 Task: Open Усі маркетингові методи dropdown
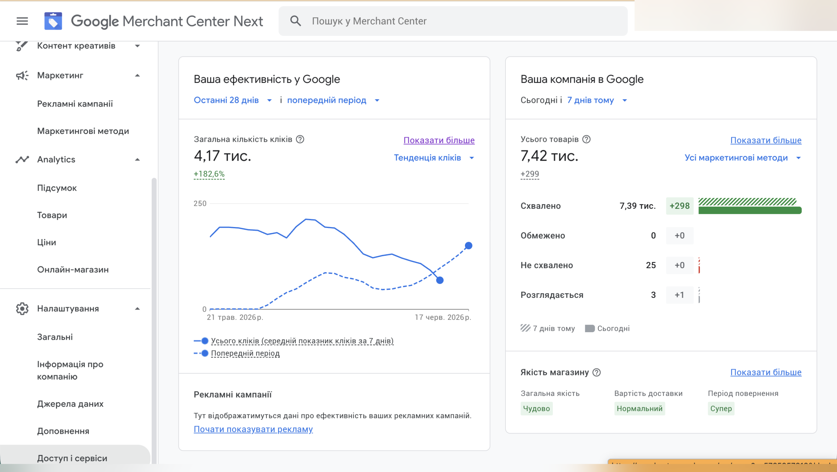click(743, 158)
